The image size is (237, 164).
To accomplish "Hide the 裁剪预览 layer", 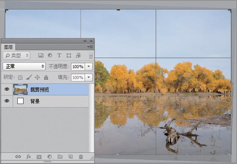I will 7,89.
